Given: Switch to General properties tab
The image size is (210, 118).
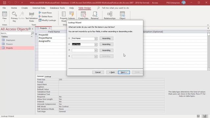Looking at the screenshot, I should [40, 76].
